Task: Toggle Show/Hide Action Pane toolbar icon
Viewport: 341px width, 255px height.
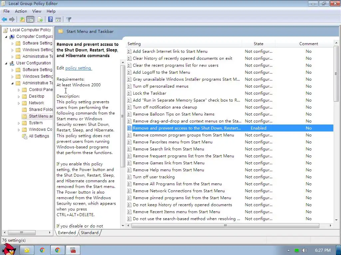Action: pos(58,20)
